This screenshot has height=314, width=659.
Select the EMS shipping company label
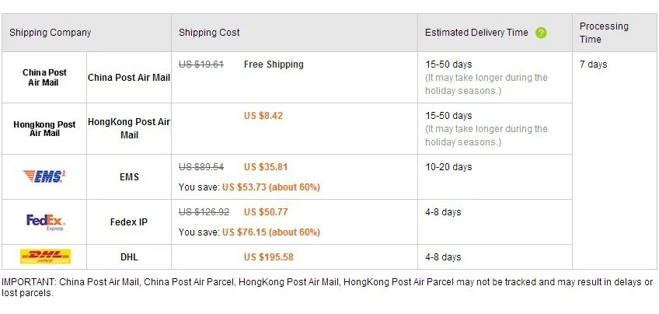129,177
